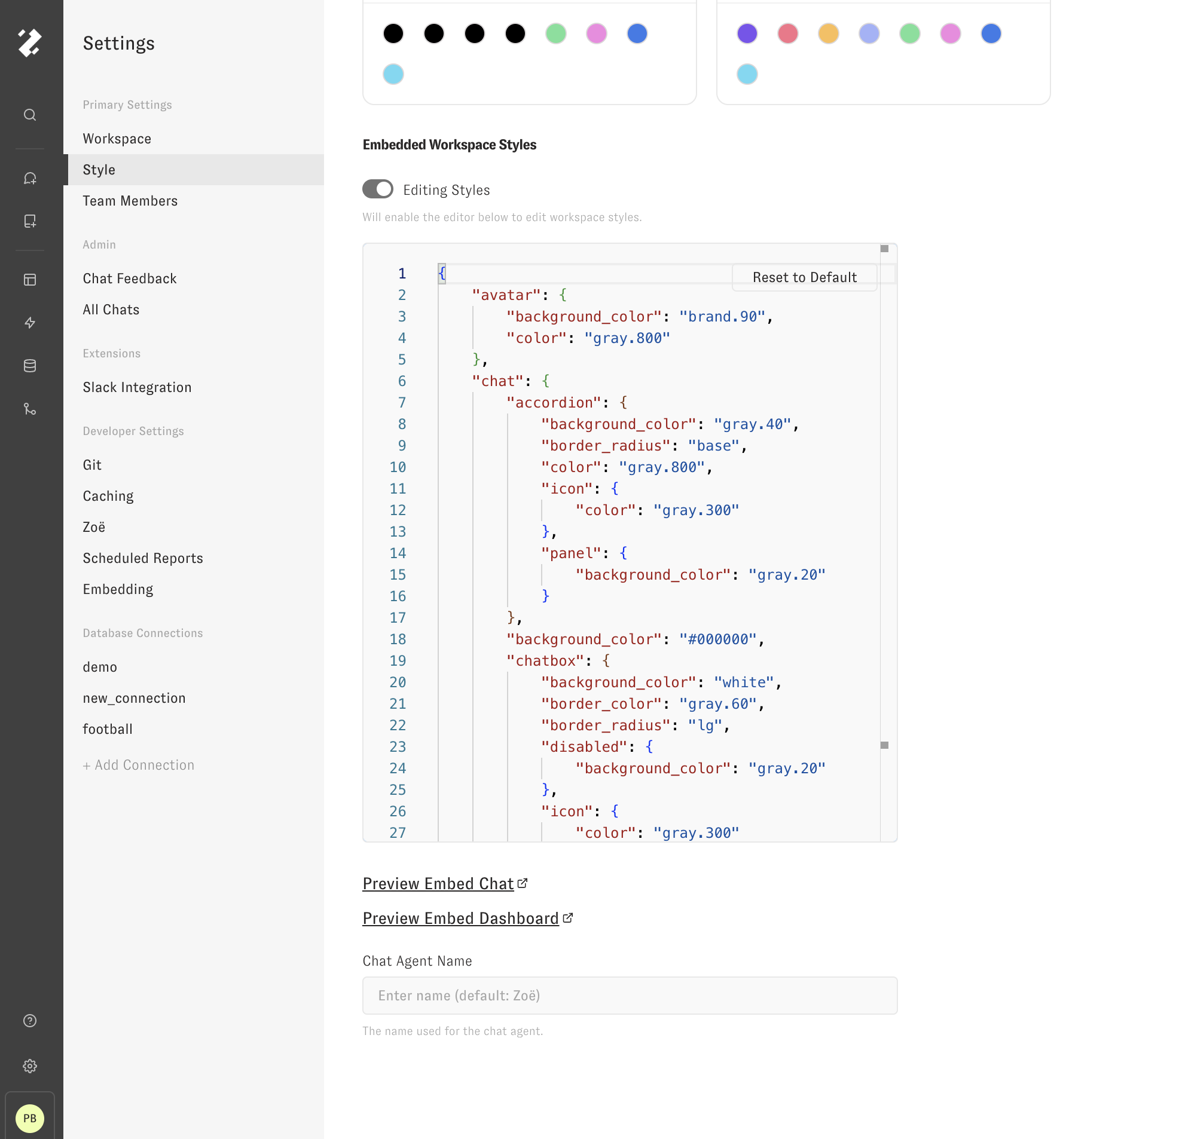This screenshot has width=1179, height=1139.
Task: Click line 1 opening brace in editor
Action: click(442, 274)
